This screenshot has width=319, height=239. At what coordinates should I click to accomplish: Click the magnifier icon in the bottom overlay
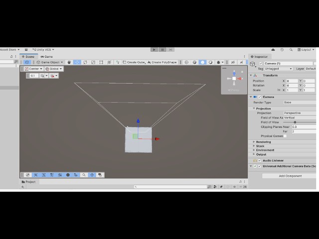(x=84, y=175)
